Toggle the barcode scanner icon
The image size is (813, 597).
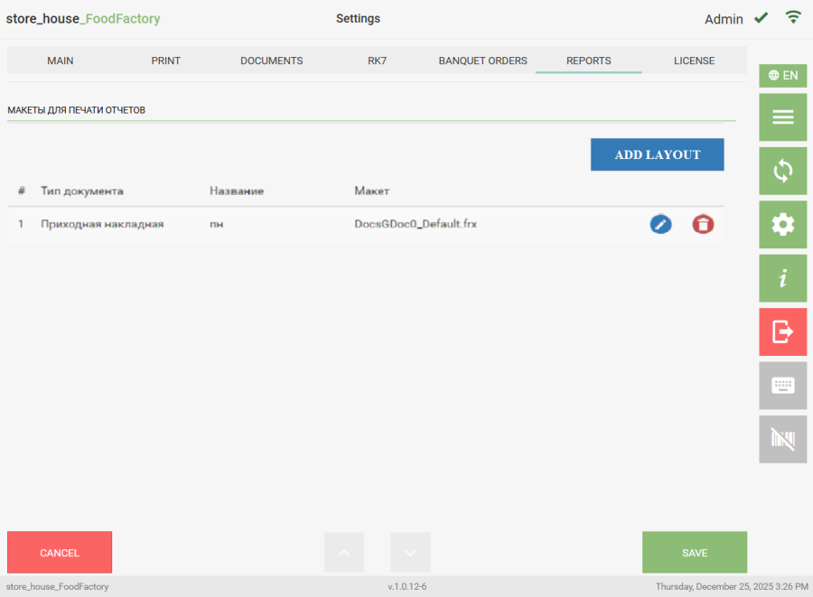tap(782, 439)
